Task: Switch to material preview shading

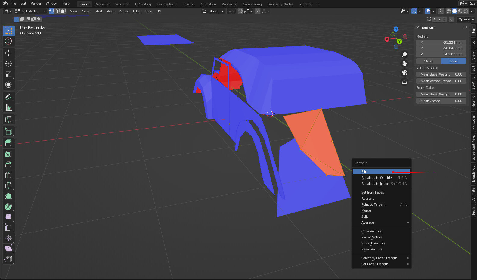Action: tap(460, 11)
